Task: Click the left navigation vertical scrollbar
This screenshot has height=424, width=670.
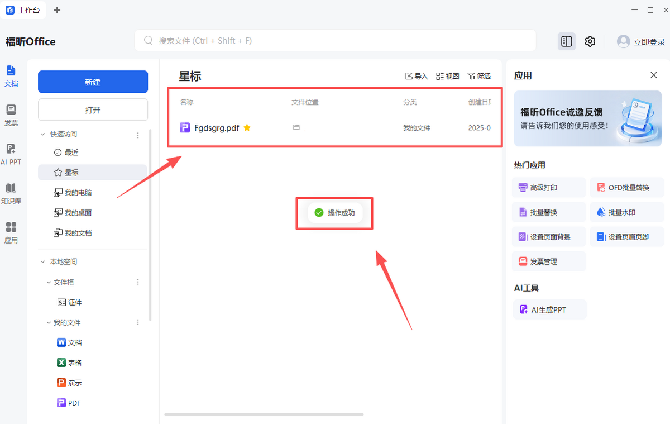Action: coord(150,225)
